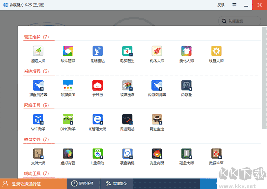267x189 pixels.
Task: Launch 光盘刻录 disc burner
Action: [x=157, y=156]
